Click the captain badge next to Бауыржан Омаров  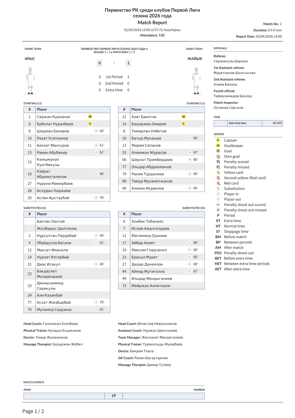pos(184,124)
